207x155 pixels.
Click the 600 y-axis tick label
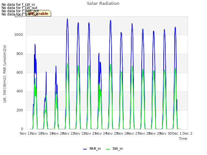(x=20, y=73)
